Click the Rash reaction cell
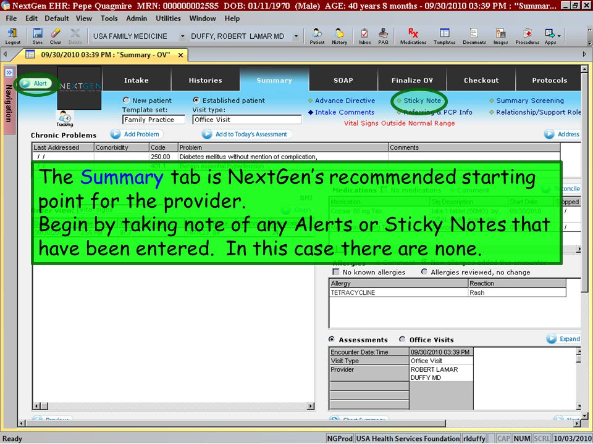 coord(517,292)
